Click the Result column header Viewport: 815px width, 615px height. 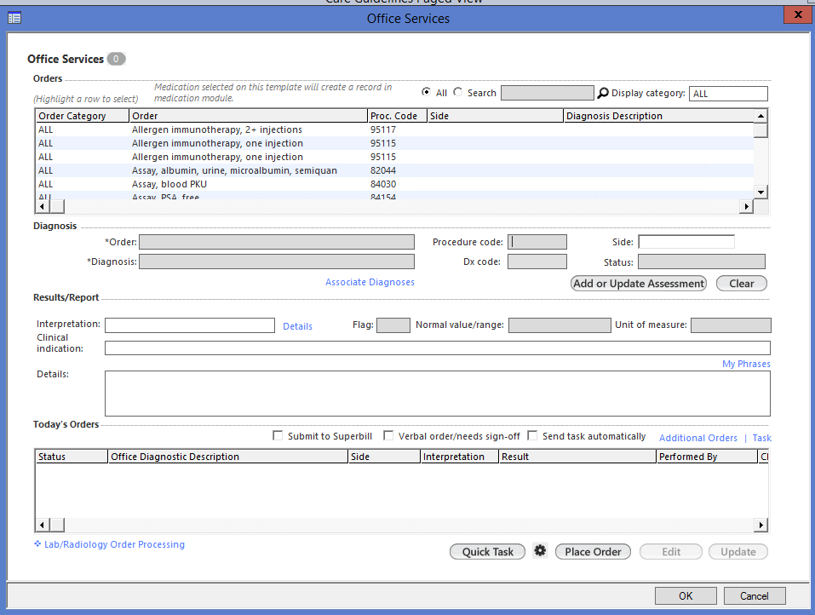coord(577,457)
